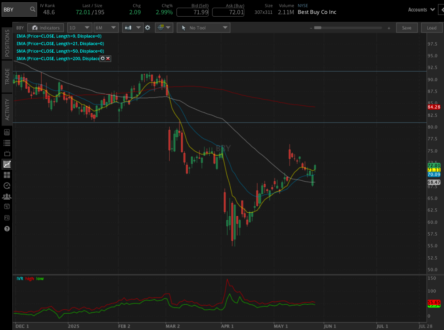Switch to the TRADE side tab
Image resolution: width=444 pixels, height=330 pixels.
7,76
